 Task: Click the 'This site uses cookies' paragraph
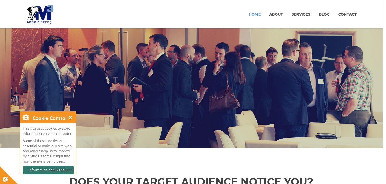point(47,131)
